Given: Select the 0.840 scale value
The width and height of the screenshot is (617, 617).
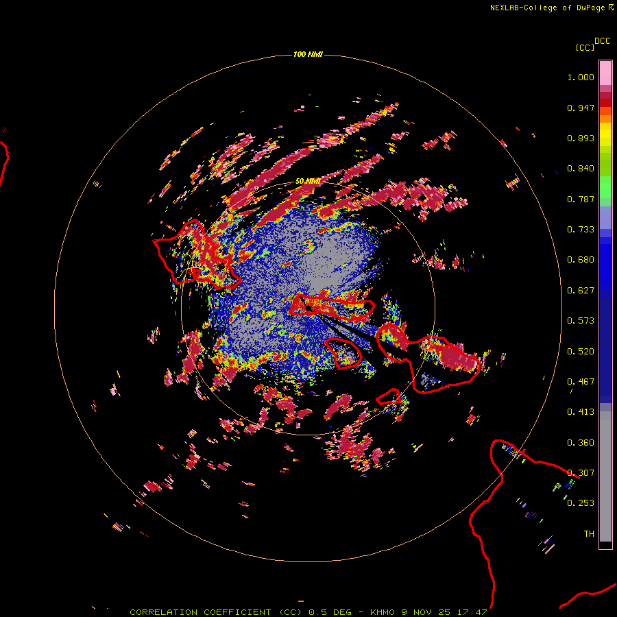Looking at the screenshot, I should click(x=581, y=169).
